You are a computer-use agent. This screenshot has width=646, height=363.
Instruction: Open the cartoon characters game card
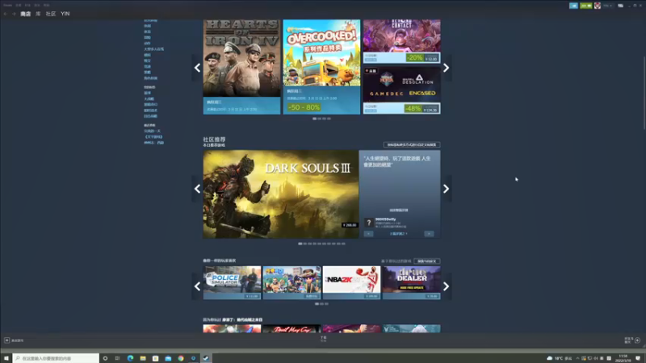pyautogui.click(x=292, y=282)
